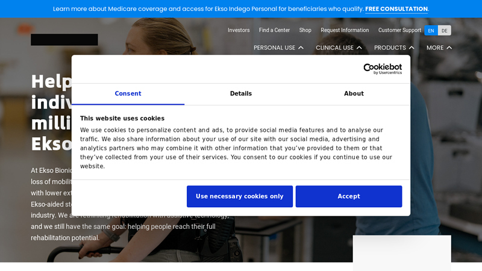Expand the Clinical Use menu

click(339, 48)
